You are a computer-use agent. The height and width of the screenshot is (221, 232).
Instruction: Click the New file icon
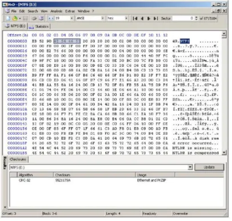point(8,18)
